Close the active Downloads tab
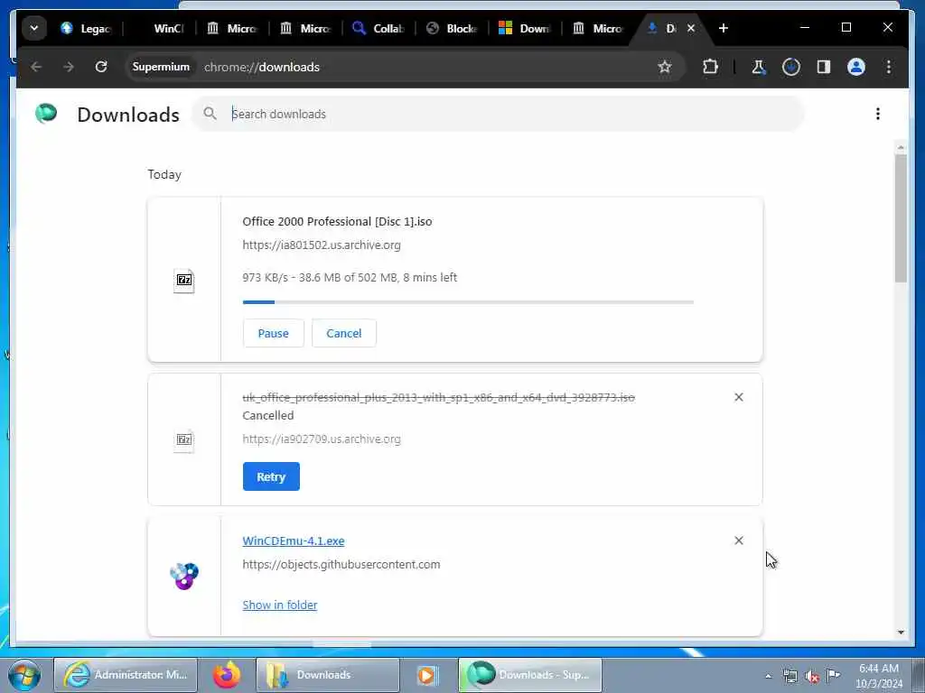The height and width of the screenshot is (693, 925). (x=691, y=28)
